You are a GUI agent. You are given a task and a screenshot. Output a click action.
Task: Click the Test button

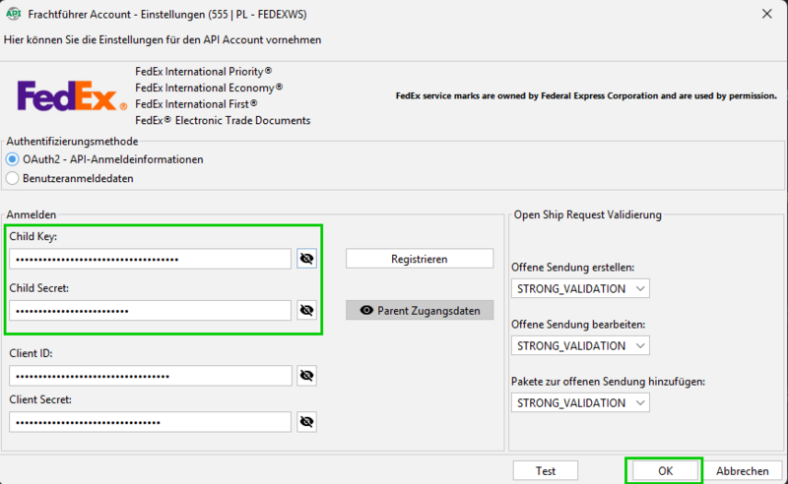(546, 471)
